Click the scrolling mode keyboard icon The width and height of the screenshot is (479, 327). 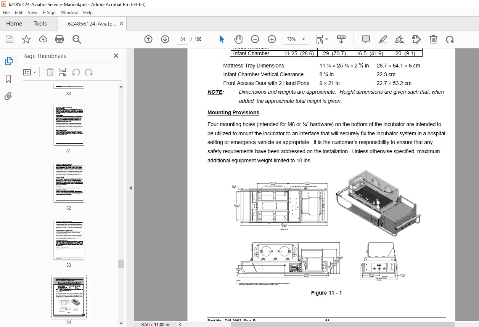coord(341,39)
